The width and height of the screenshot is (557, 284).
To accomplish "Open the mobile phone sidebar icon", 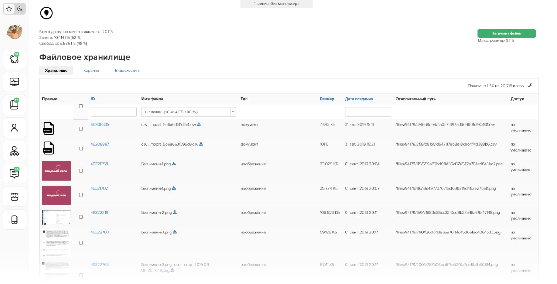I will pyautogui.click(x=14, y=220).
